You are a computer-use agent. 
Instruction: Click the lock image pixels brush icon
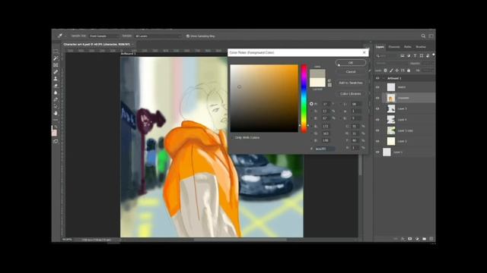391,71
